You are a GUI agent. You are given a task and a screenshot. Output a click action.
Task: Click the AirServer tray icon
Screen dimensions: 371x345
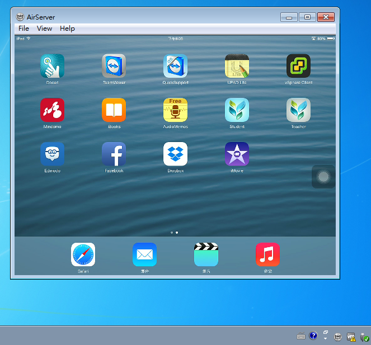337,337
